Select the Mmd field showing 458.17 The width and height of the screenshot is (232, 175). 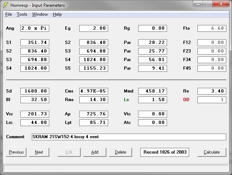tap(152, 91)
